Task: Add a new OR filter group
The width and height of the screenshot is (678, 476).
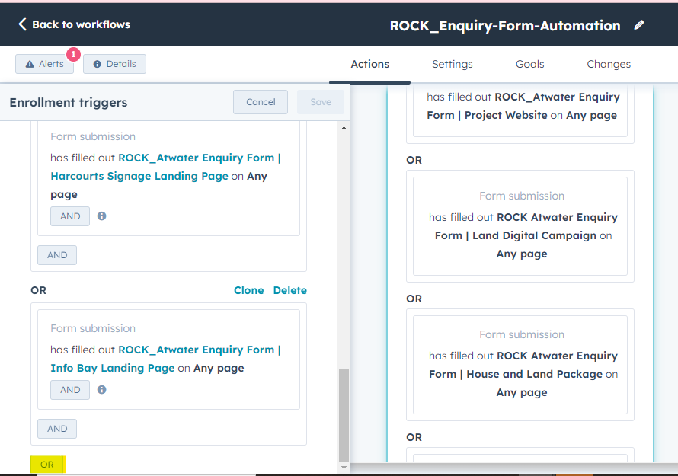Action: 47,465
